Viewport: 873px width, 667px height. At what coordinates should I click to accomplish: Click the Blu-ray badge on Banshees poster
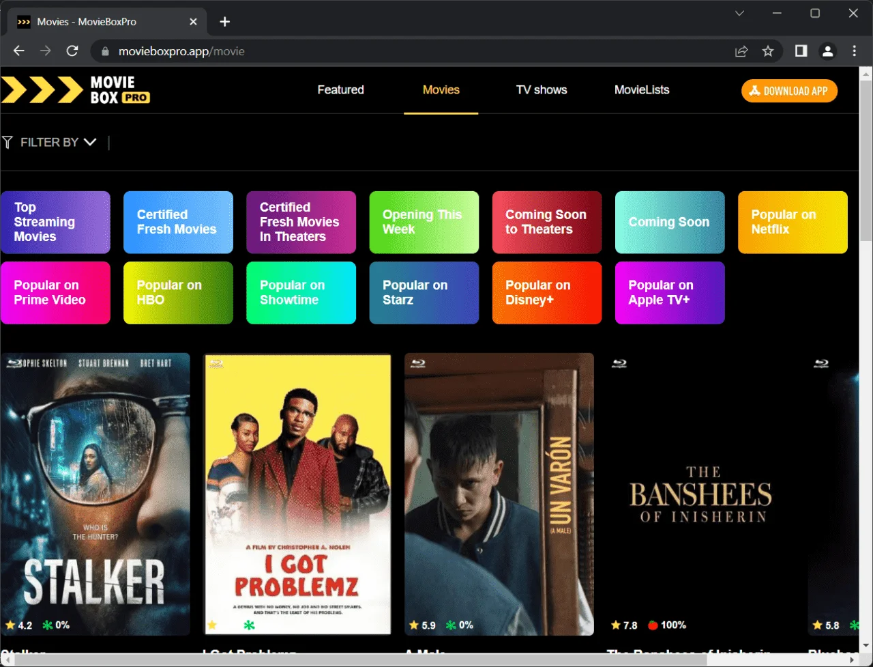click(619, 363)
